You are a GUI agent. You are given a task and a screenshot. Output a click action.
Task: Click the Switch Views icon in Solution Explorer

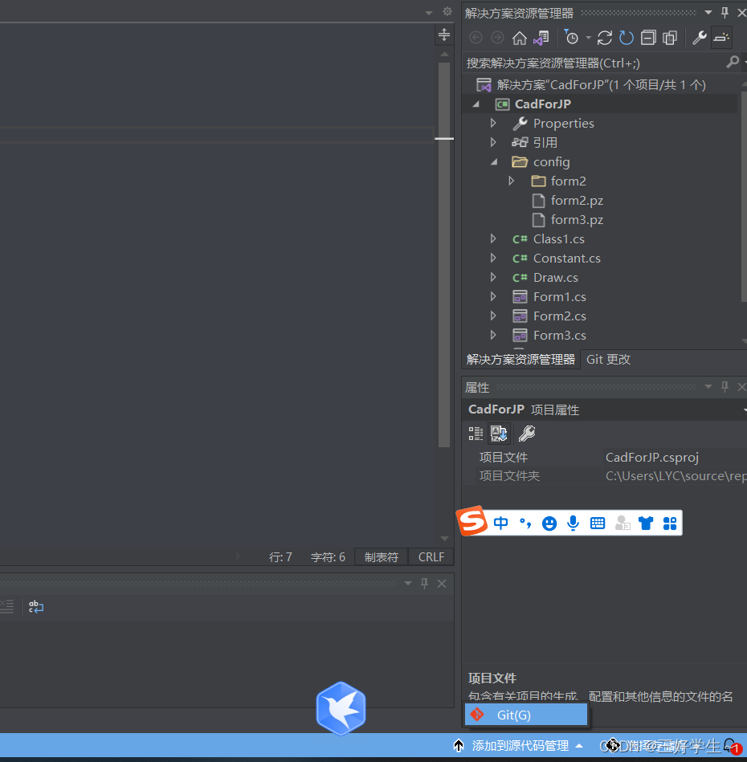click(539, 38)
